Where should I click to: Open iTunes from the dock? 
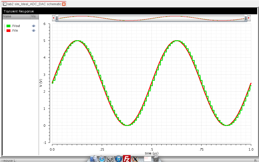click(118, 159)
